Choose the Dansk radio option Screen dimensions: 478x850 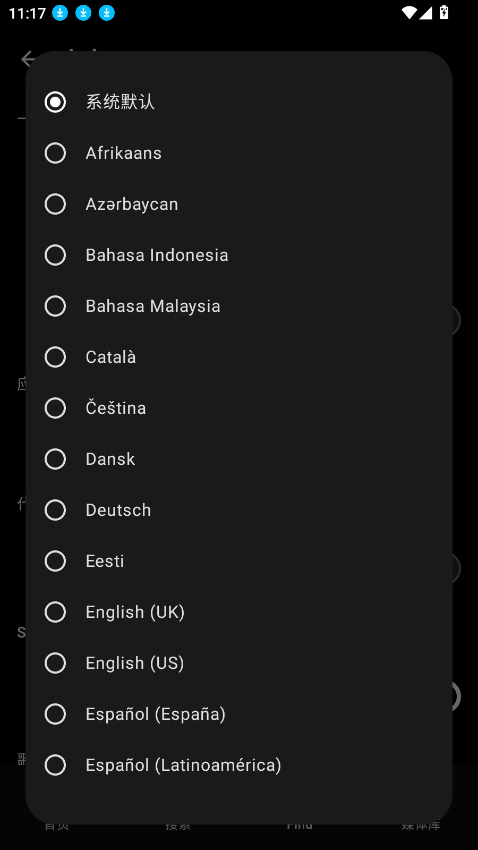(55, 459)
